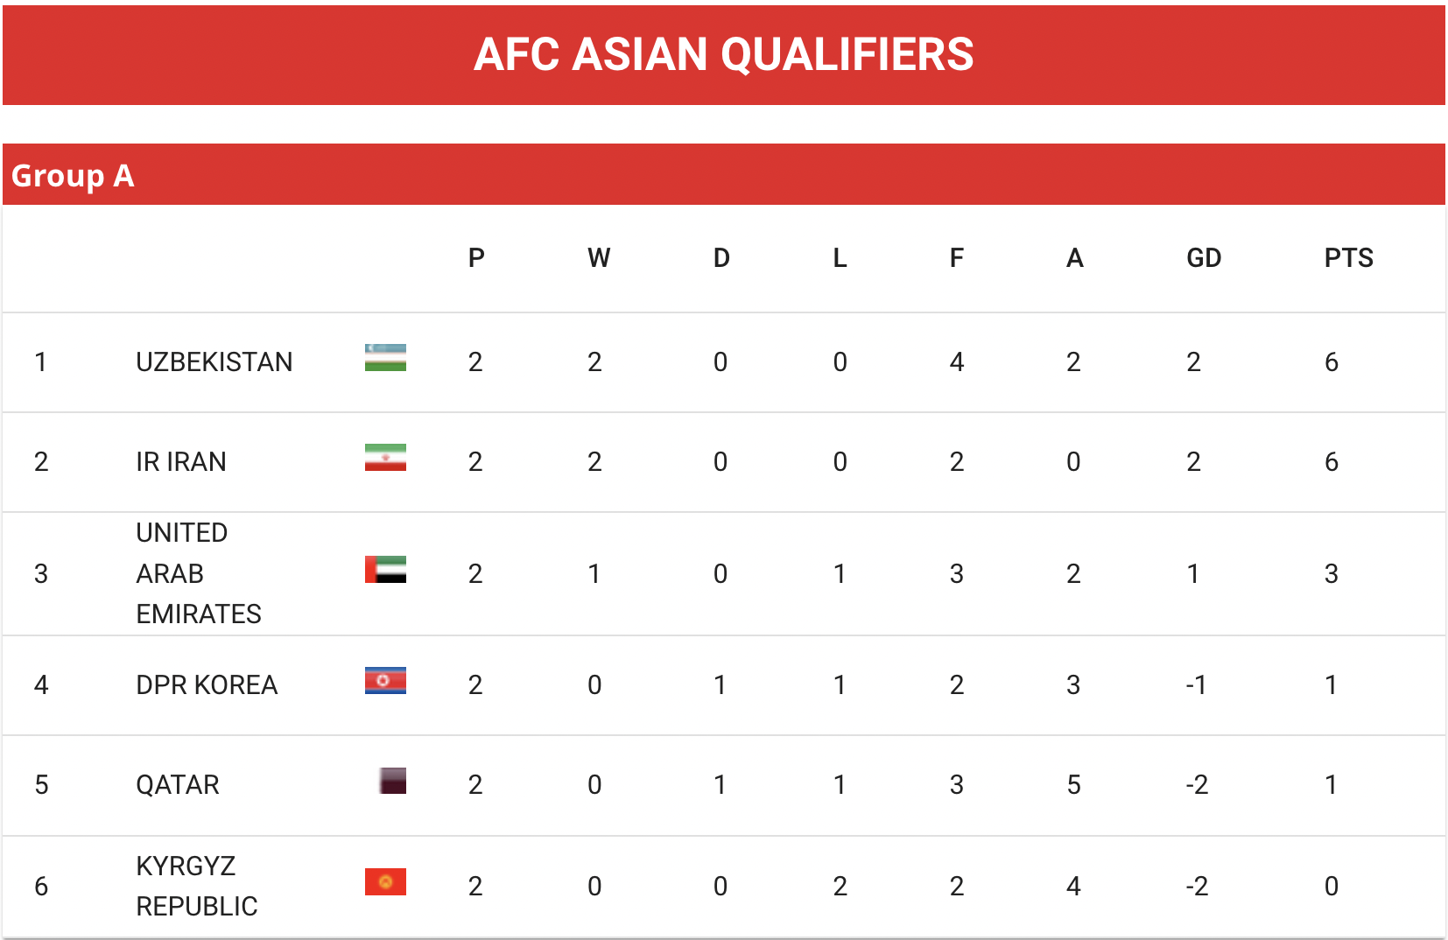
Task: Click the IR Iran flag icon
Action: point(385,458)
